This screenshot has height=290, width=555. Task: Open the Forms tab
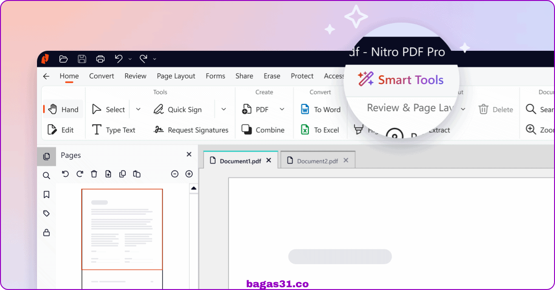tap(216, 76)
